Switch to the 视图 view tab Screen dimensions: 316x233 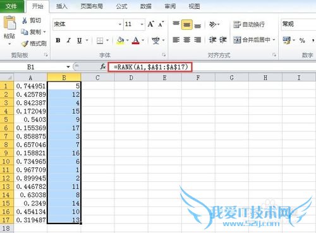tap(194, 6)
